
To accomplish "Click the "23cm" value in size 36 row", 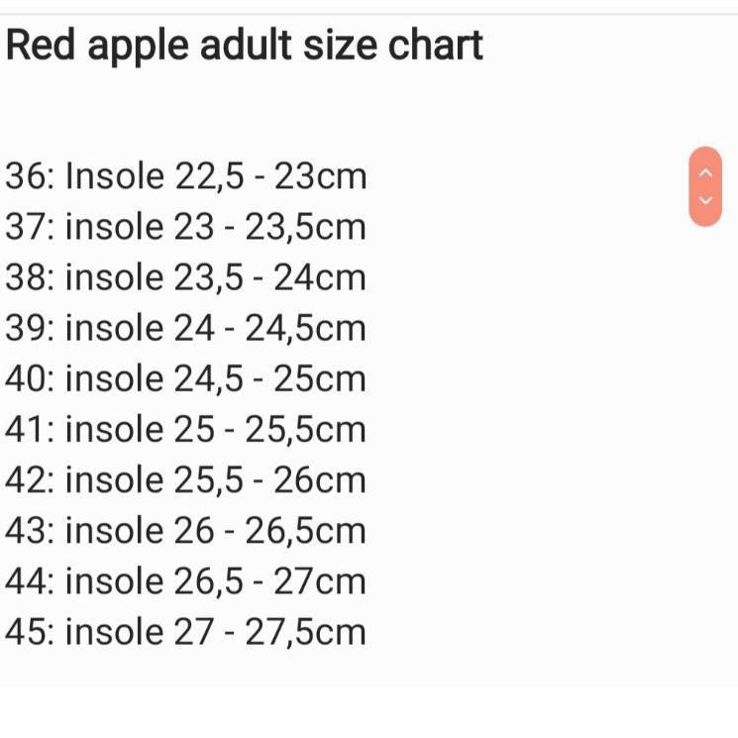I will tap(321, 176).
